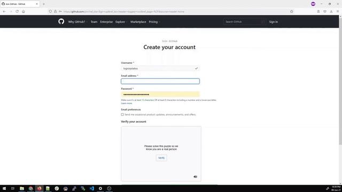This screenshot has height=192, width=342.
Task: Launch Chrome from the taskbar
Action: coord(31,188)
